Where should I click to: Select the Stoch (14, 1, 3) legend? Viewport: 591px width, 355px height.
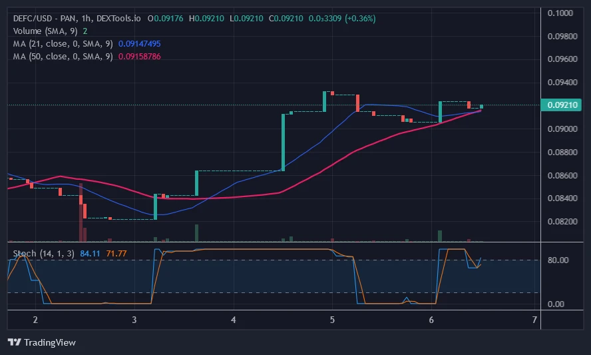[44, 253]
